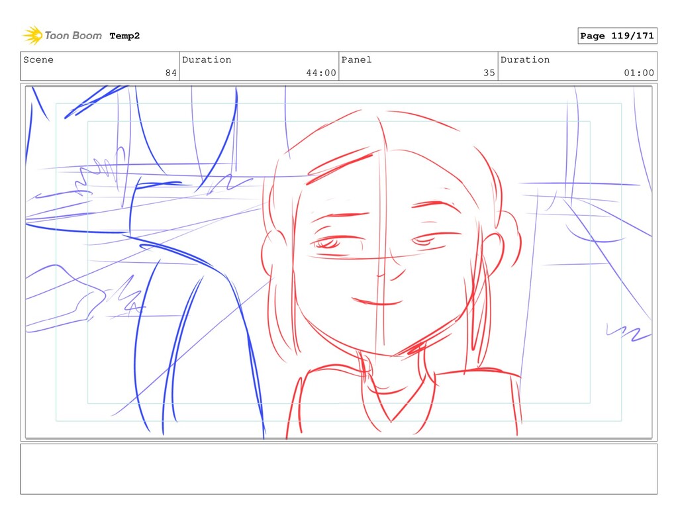Click the Page 119/171 indicator box

tap(617, 36)
